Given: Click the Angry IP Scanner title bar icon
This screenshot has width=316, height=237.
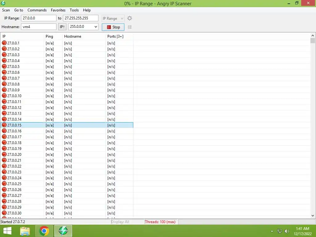Looking at the screenshot, I should pyautogui.click(x=3, y=3).
